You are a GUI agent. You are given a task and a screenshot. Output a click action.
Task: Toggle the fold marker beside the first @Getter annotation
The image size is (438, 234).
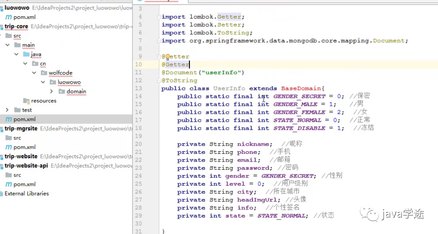pos(160,56)
